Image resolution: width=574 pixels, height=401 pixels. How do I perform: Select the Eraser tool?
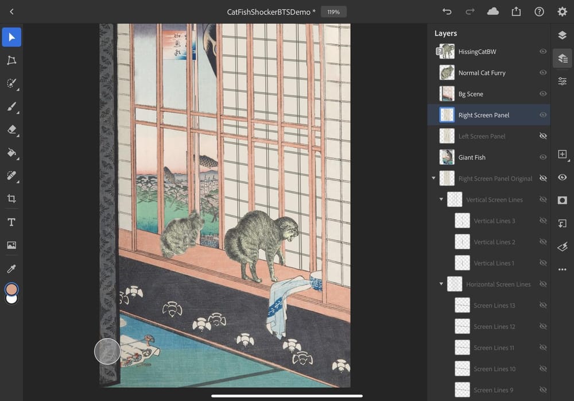11,129
